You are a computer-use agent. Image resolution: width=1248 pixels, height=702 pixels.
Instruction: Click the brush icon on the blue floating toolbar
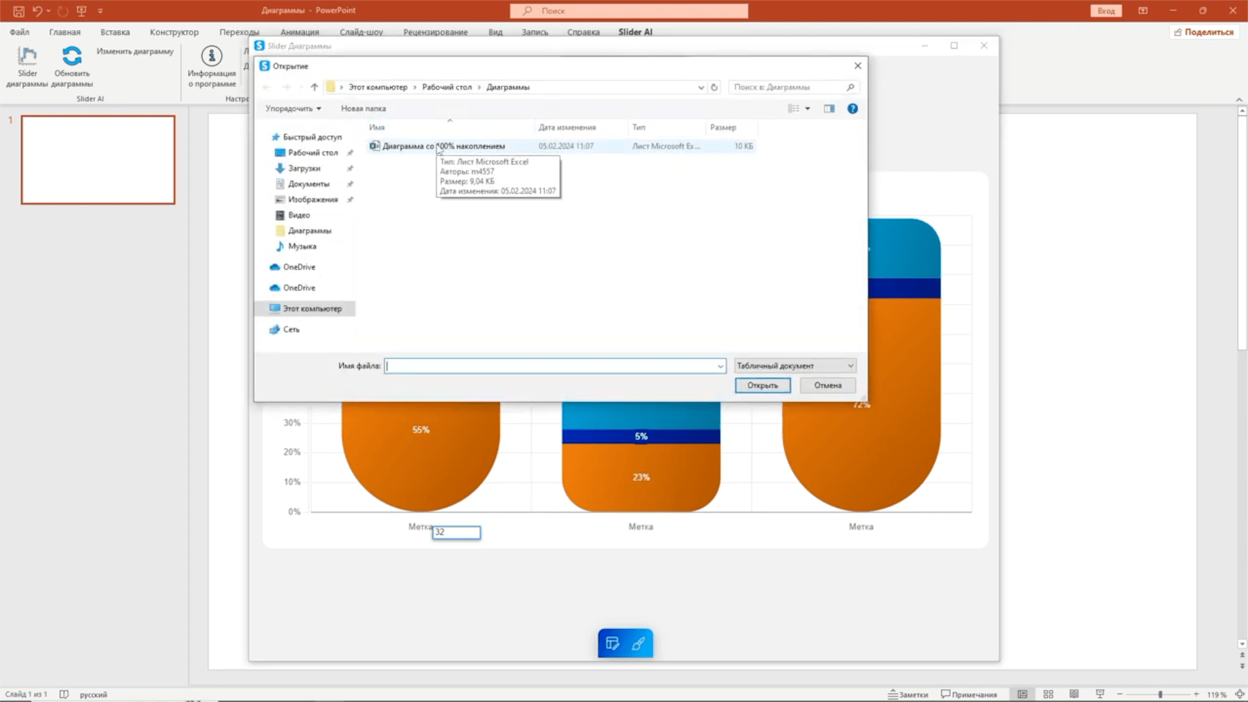638,643
